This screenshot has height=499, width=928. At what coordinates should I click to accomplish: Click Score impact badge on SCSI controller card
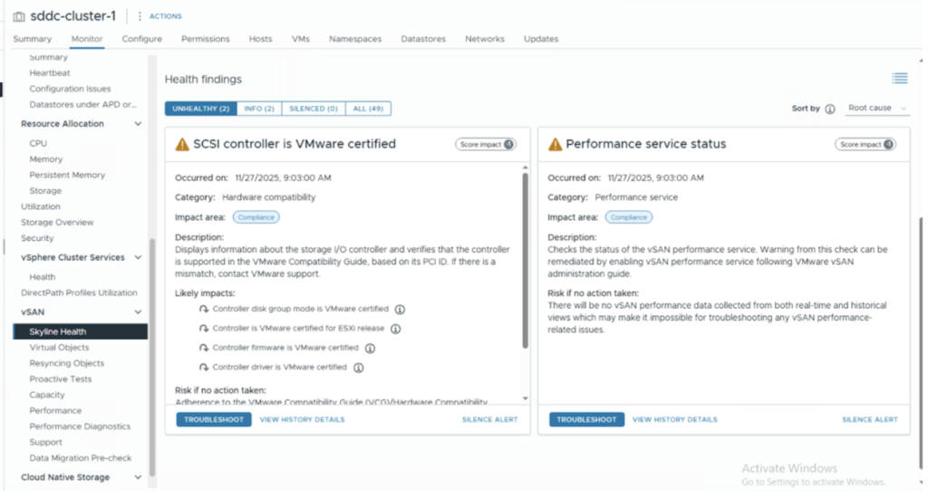tap(485, 144)
